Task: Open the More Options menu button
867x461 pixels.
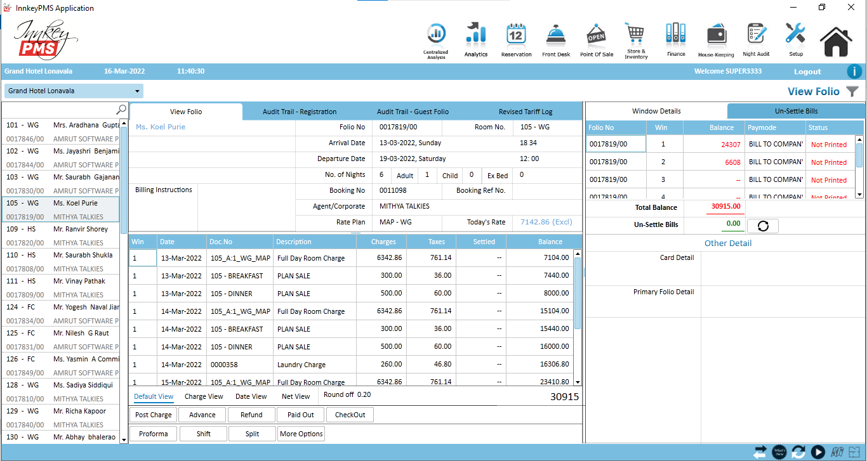Action: [301, 434]
